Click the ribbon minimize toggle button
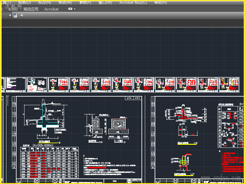 coord(70,9)
